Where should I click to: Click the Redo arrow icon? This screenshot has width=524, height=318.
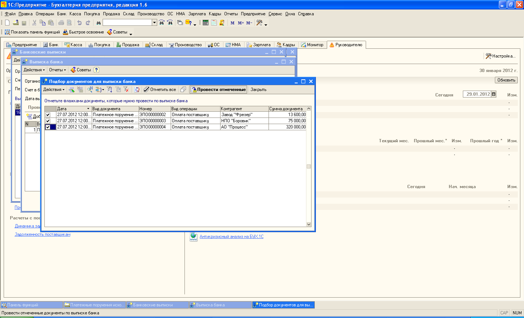[x=88, y=23]
